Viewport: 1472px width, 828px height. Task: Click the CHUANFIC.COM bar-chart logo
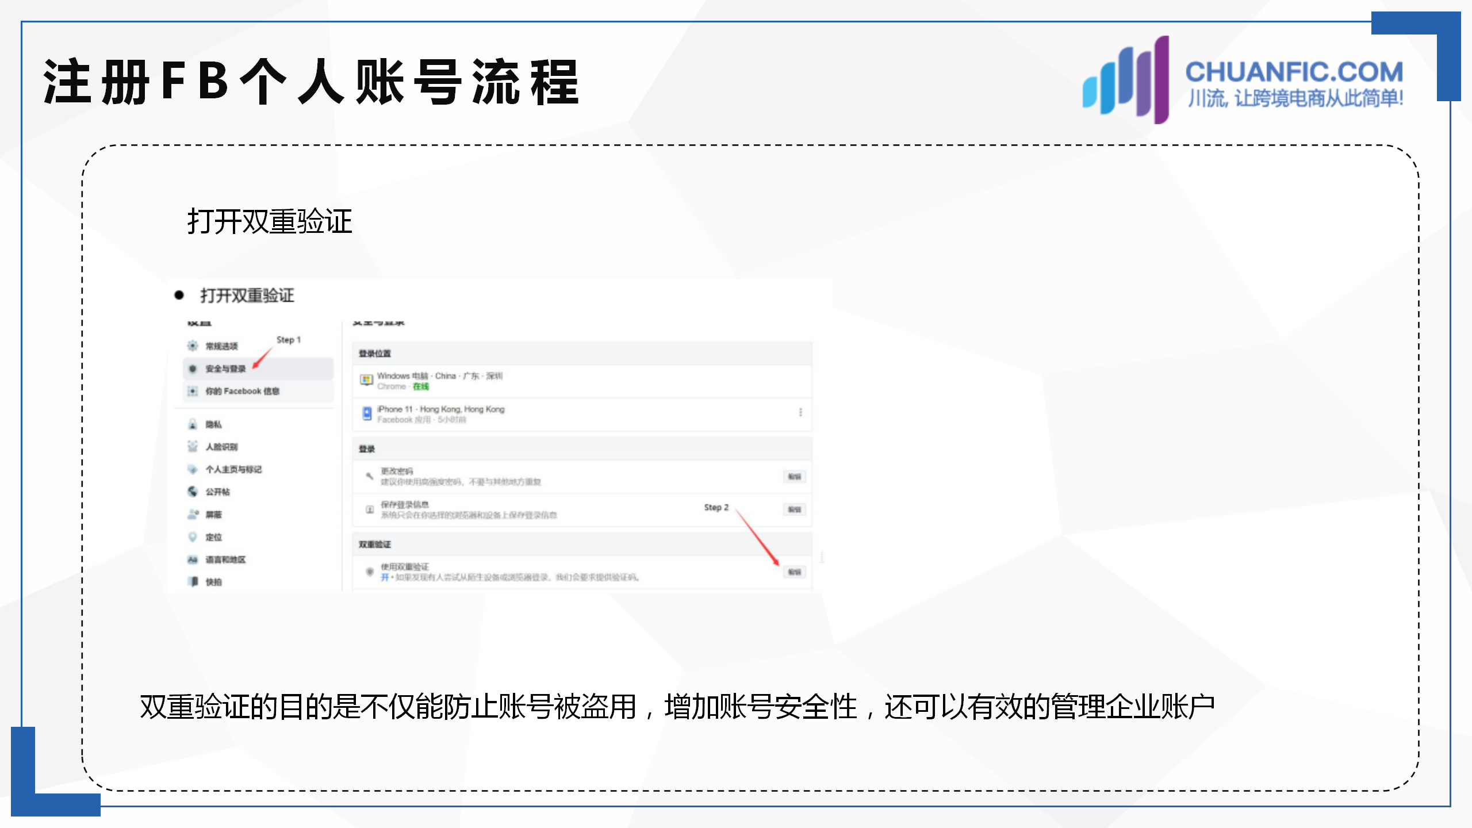[x=1126, y=80]
